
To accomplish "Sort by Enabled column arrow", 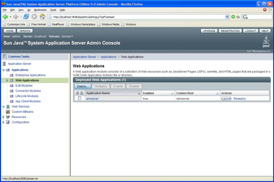I will [172, 93].
